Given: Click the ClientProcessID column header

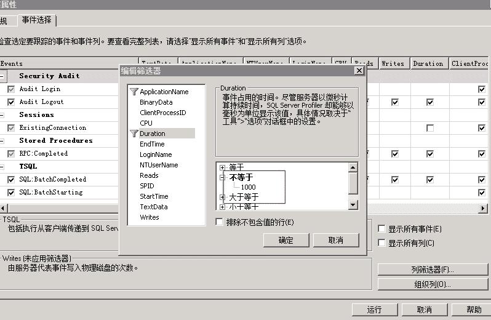Looking at the screenshot, I should [x=470, y=63].
